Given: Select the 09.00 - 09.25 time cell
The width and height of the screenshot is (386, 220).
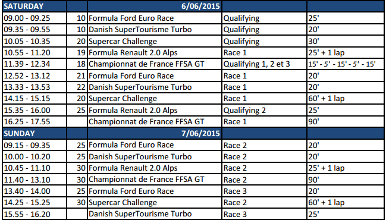Looking at the screenshot, I should (x=34, y=18).
